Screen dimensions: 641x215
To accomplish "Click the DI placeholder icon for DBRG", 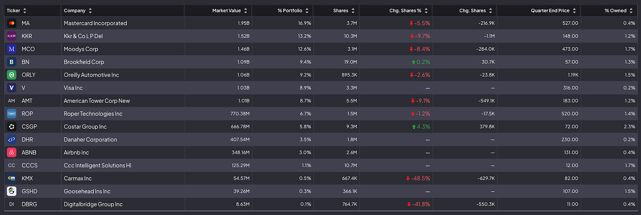I will point(12,204).
